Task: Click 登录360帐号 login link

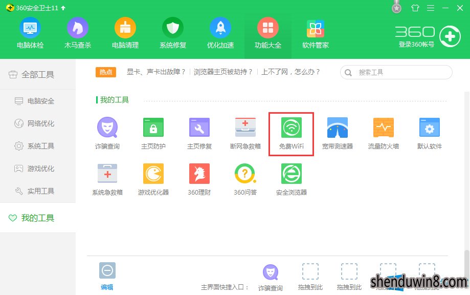Action: [x=416, y=45]
